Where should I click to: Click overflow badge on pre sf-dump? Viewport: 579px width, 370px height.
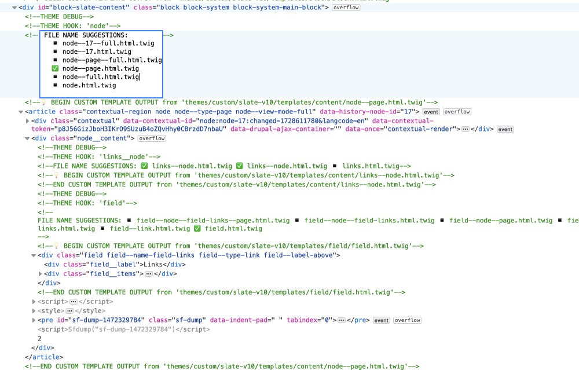pyautogui.click(x=407, y=321)
